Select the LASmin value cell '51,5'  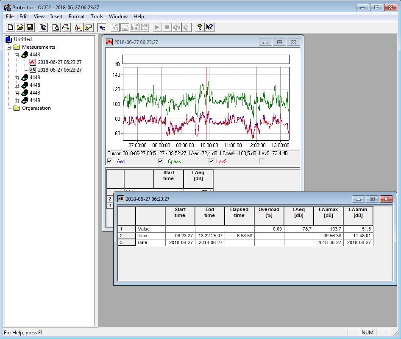point(358,229)
